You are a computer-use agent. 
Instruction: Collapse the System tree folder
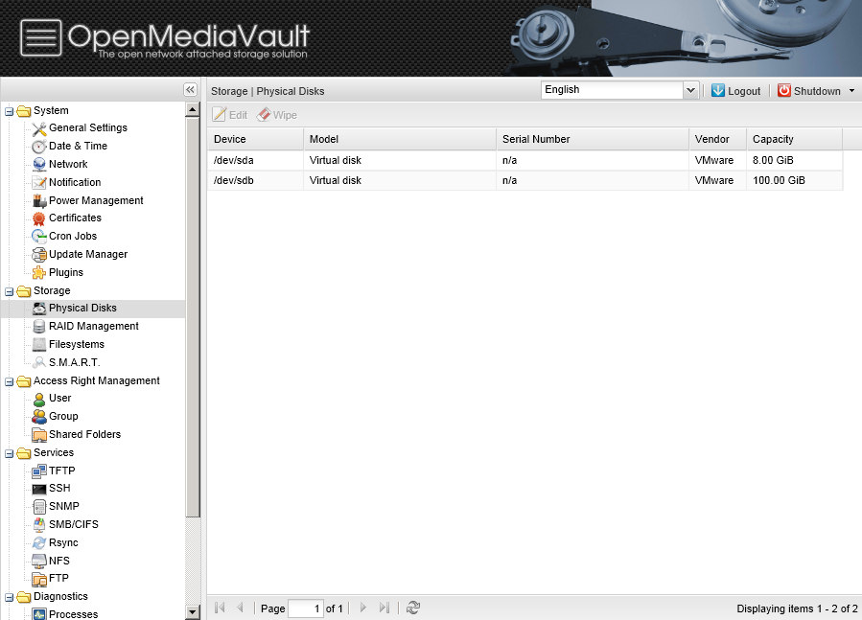[10, 111]
